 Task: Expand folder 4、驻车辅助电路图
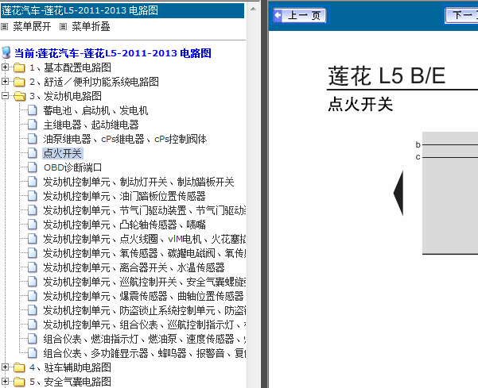coord(5,367)
